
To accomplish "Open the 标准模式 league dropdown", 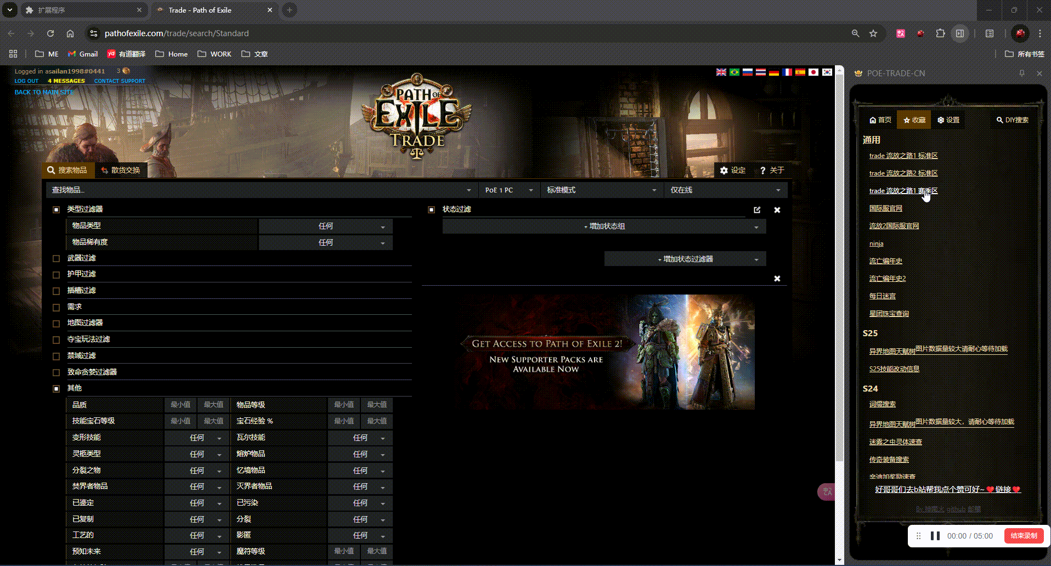I will click(x=602, y=190).
